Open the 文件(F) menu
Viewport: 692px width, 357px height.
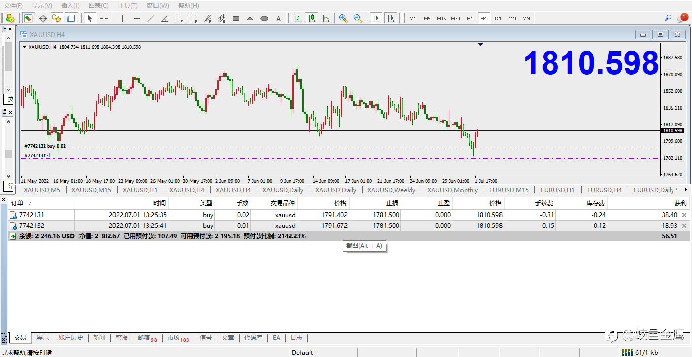(13, 5)
